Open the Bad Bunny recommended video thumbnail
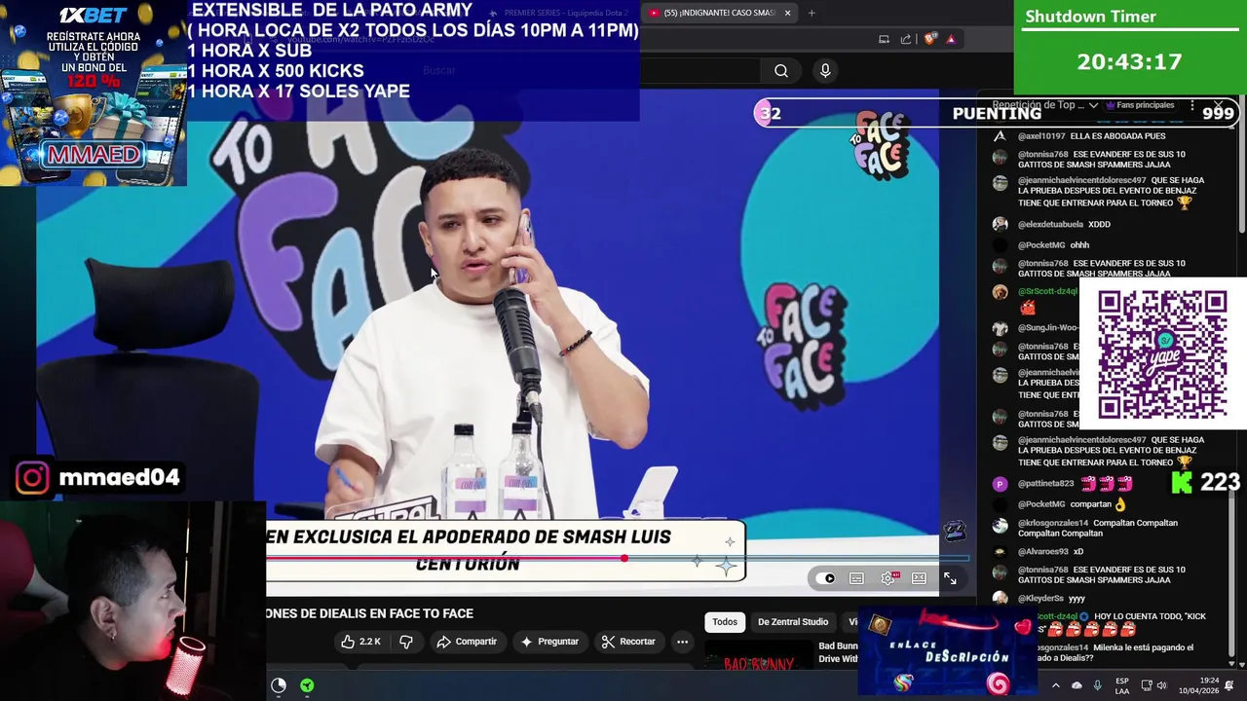Image resolution: width=1247 pixels, height=701 pixels. (758, 657)
